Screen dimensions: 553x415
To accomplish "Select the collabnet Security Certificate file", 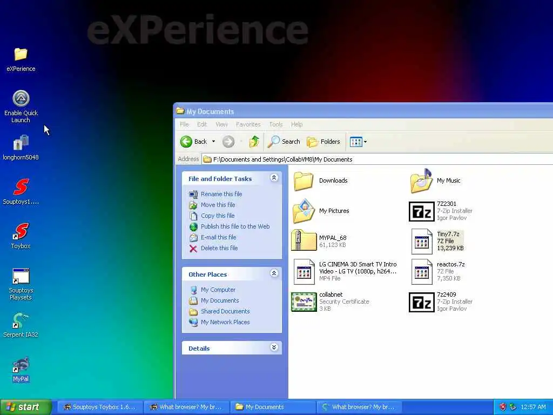I will pyautogui.click(x=330, y=302).
